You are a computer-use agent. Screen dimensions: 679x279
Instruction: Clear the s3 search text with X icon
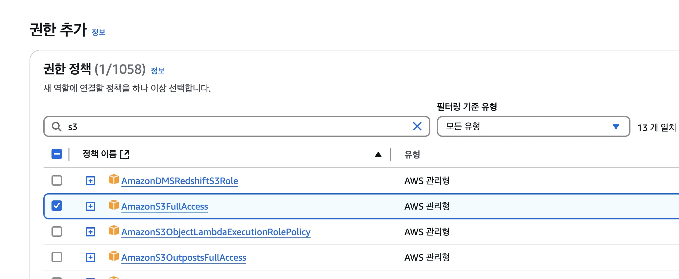tap(417, 126)
